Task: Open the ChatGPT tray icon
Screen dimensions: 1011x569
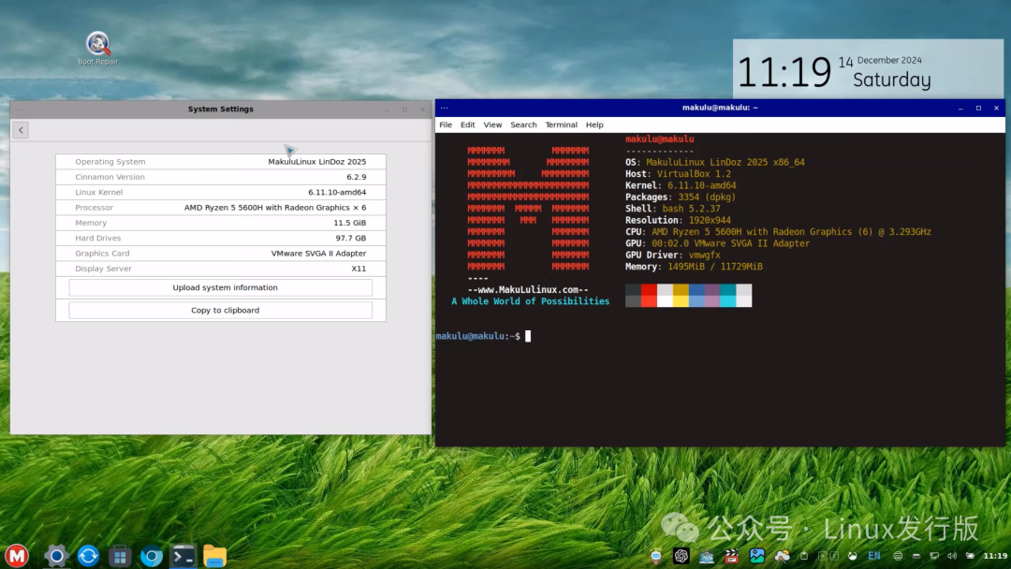Action: 681,556
